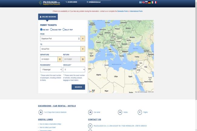This screenshot has width=197, height=131.
Task: Open the return date calendar icon
Action: pyautogui.click(x=83, y=59)
